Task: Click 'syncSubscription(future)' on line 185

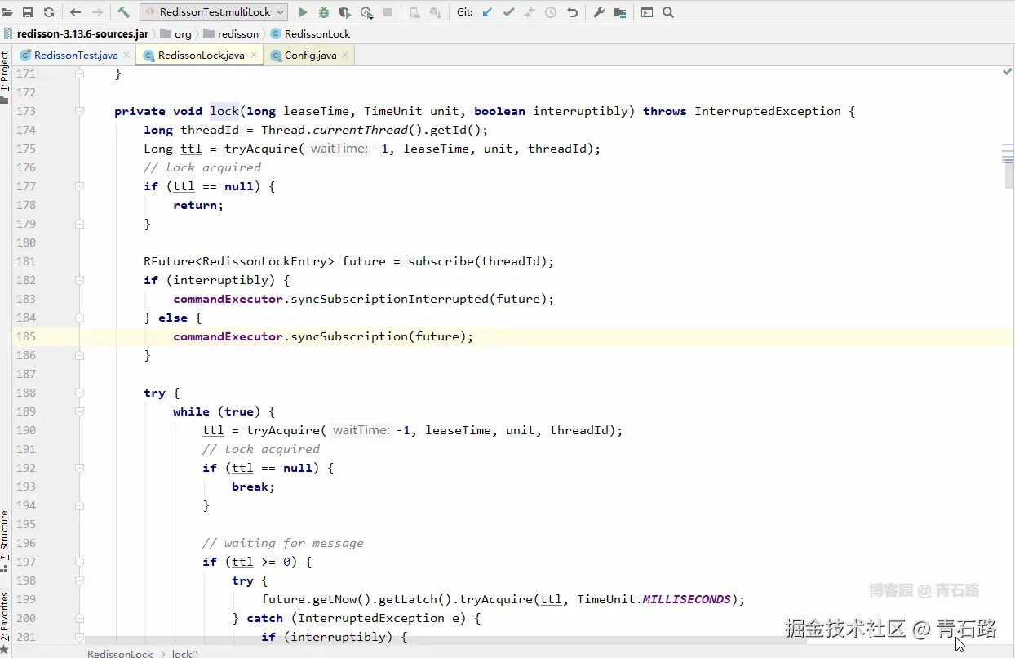Action: tap(378, 336)
